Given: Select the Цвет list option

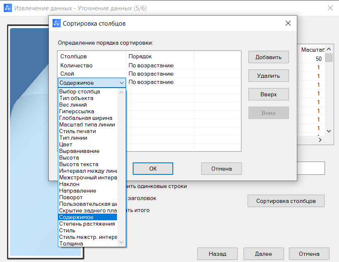Looking at the screenshot, I should coord(66,145).
